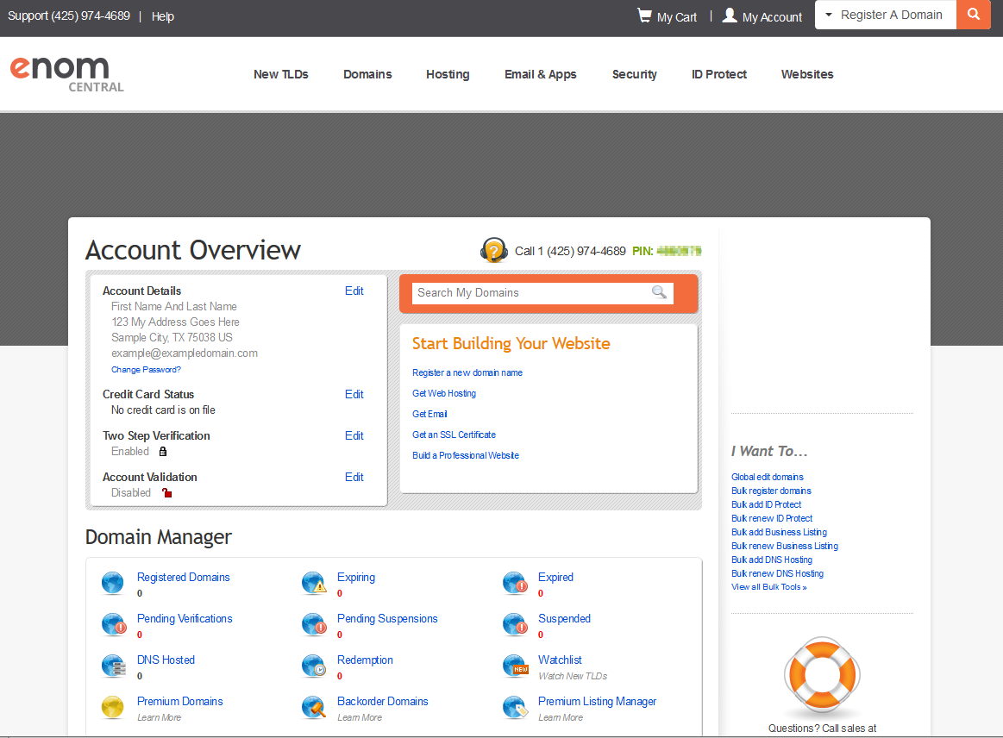Image resolution: width=1003 pixels, height=738 pixels.
Task: Open Bulk add DNS Hosting link
Action: (x=772, y=560)
